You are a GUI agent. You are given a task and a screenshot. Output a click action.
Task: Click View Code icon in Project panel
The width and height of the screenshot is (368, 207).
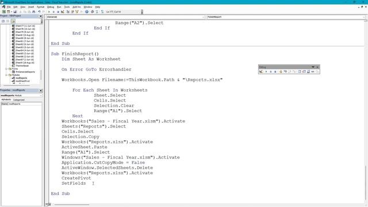pyautogui.click(x=3, y=21)
